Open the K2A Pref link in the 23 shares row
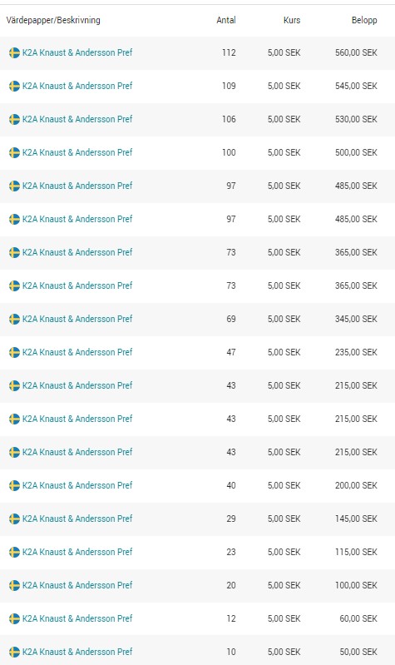 pyautogui.click(x=77, y=552)
